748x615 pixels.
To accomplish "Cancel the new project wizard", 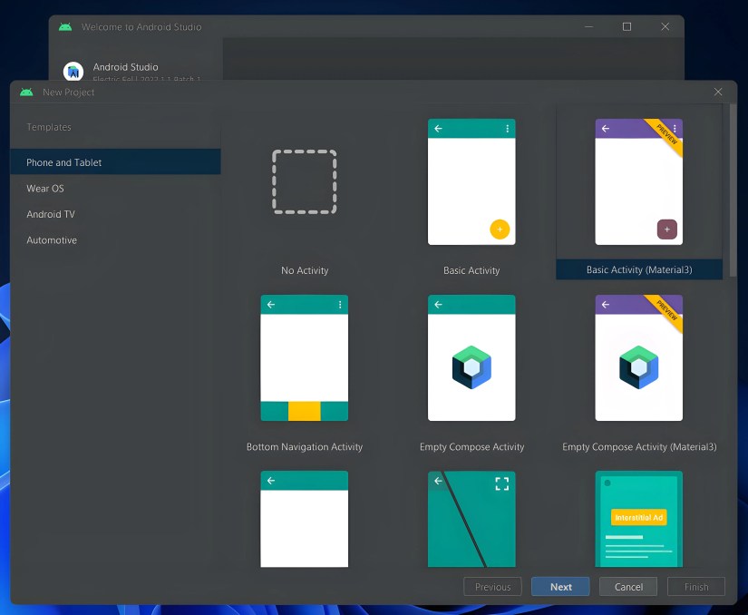I will [628, 586].
